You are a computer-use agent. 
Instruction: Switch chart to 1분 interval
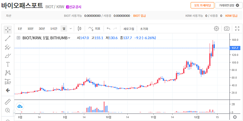(20, 29)
